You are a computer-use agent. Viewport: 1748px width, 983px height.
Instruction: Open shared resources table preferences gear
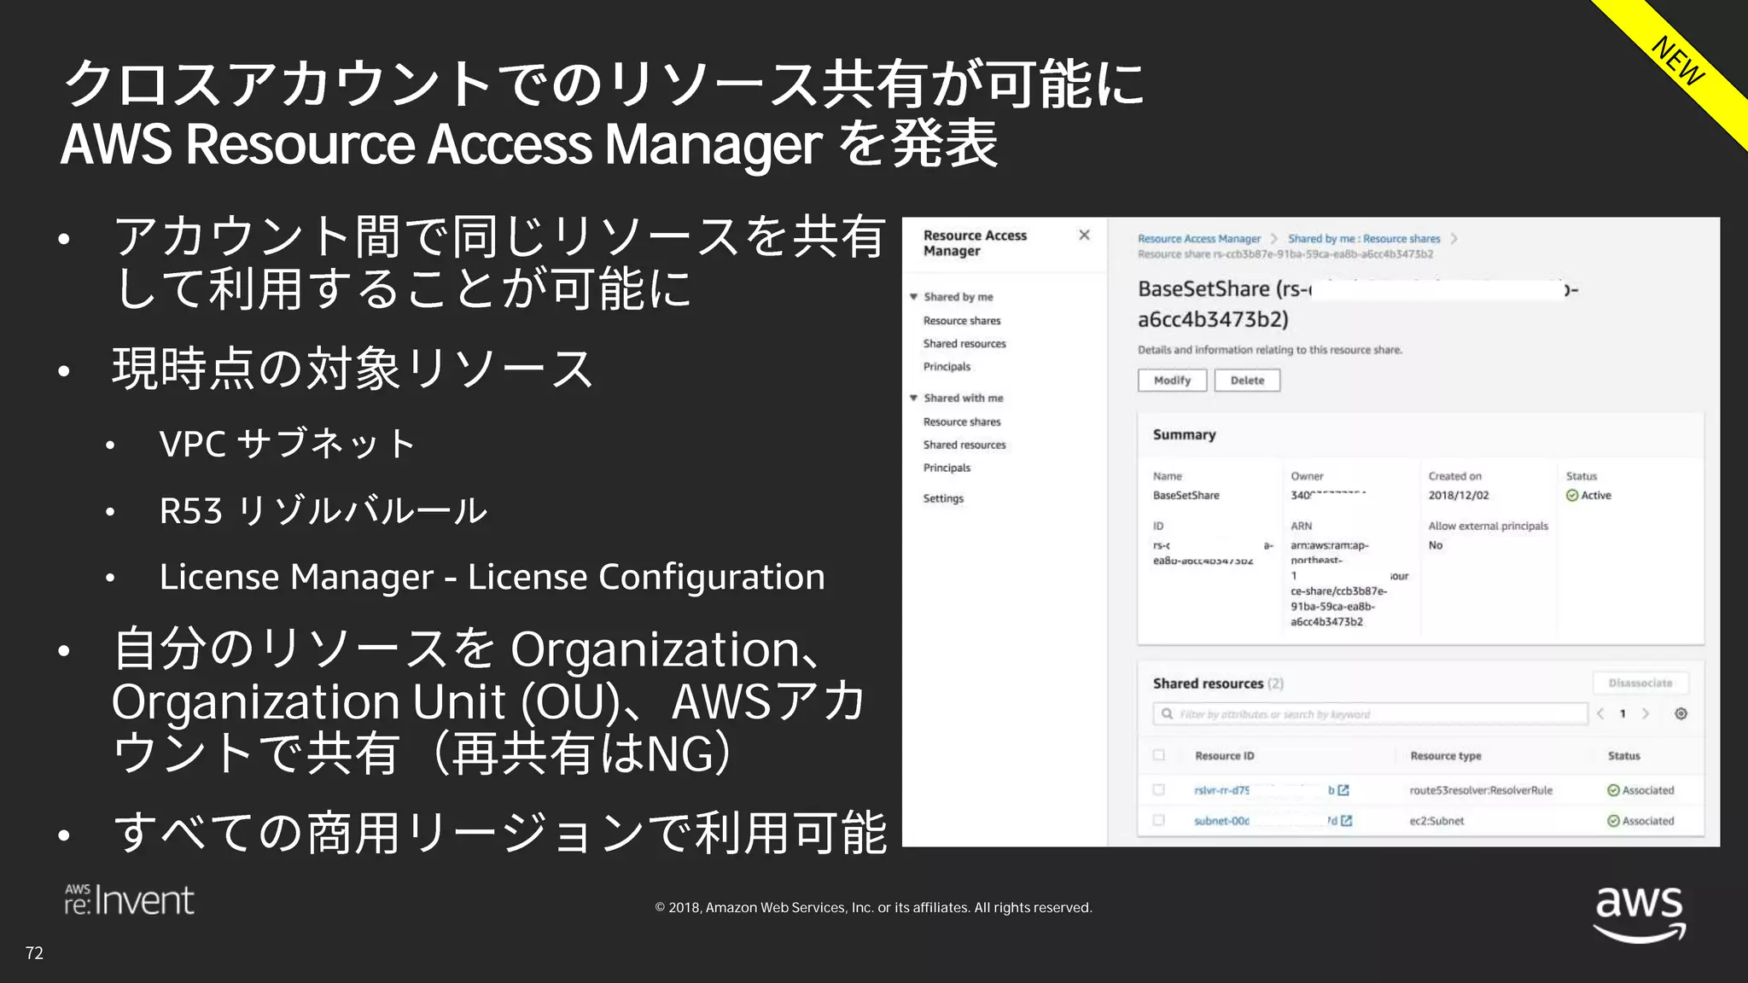click(x=1681, y=714)
